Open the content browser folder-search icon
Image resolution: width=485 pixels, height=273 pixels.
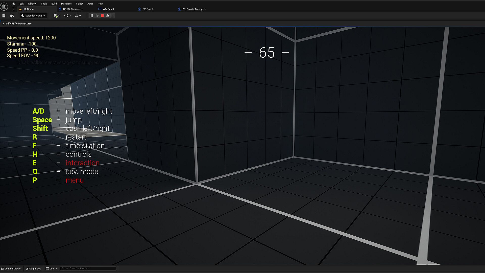pos(12,16)
